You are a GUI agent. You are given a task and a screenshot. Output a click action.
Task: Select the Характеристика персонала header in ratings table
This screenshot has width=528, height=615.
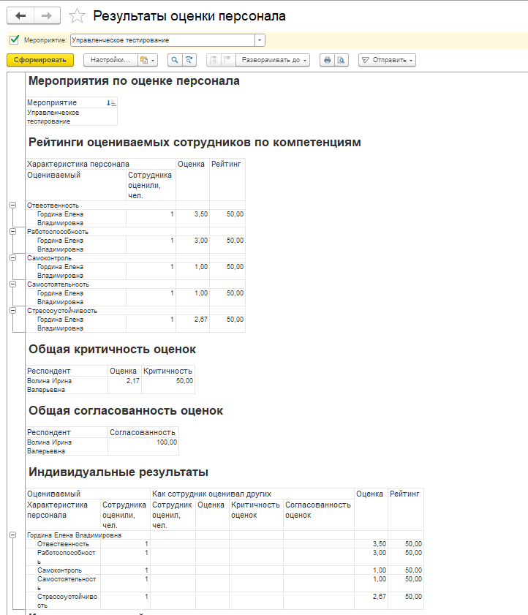pos(100,164)
